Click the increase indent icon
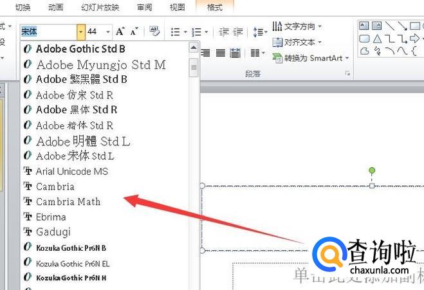424x290 pixels. point(238,32)
